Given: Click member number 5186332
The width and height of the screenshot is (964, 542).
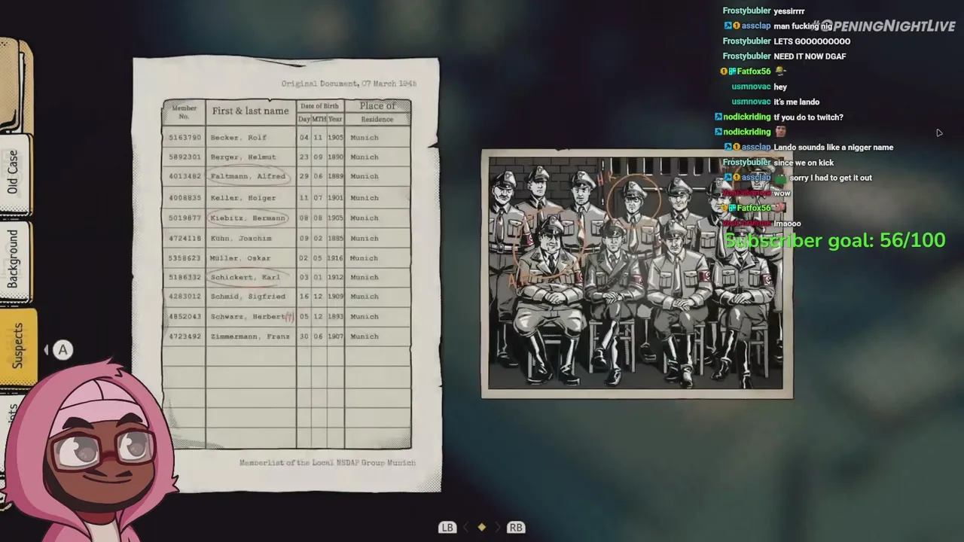Looking at the screenshot, I should 185,277.
